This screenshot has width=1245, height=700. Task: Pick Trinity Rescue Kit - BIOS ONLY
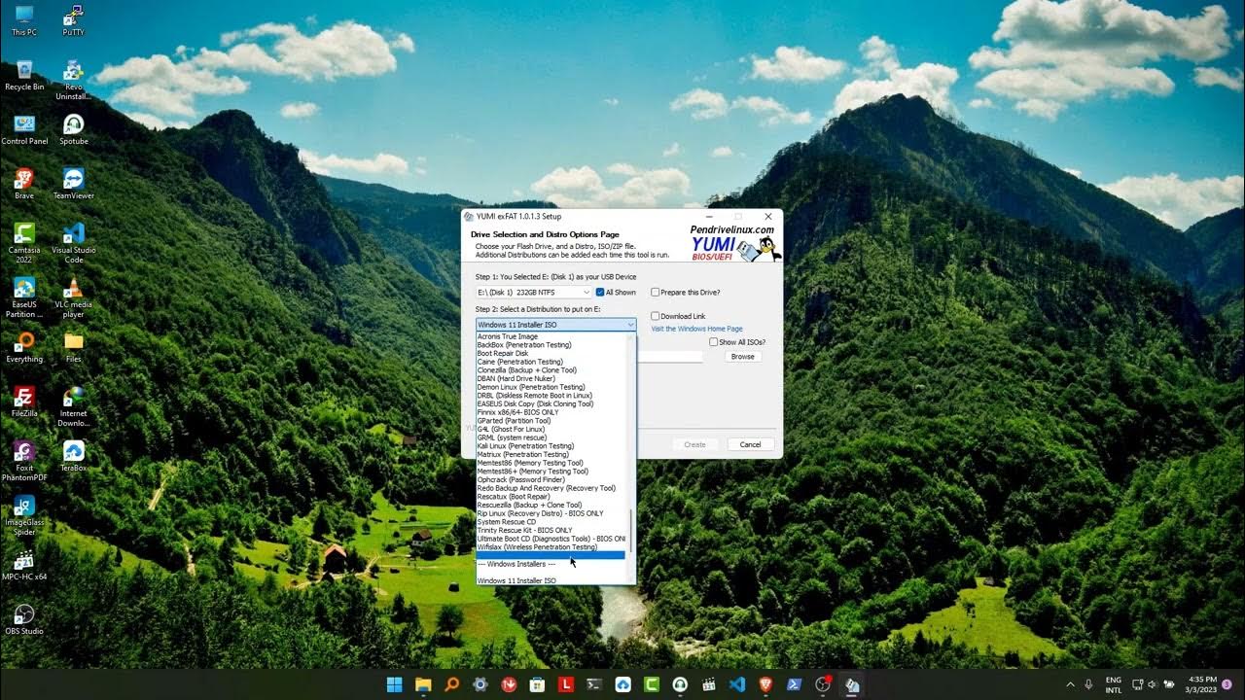pyautogui.click(x=551, y=530)
